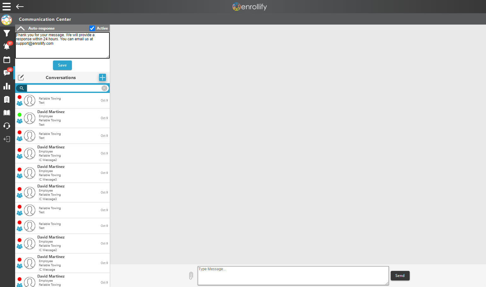Open the hamburger menu
The width and height of the screenshot is (486, 287).
coord(7,7)
